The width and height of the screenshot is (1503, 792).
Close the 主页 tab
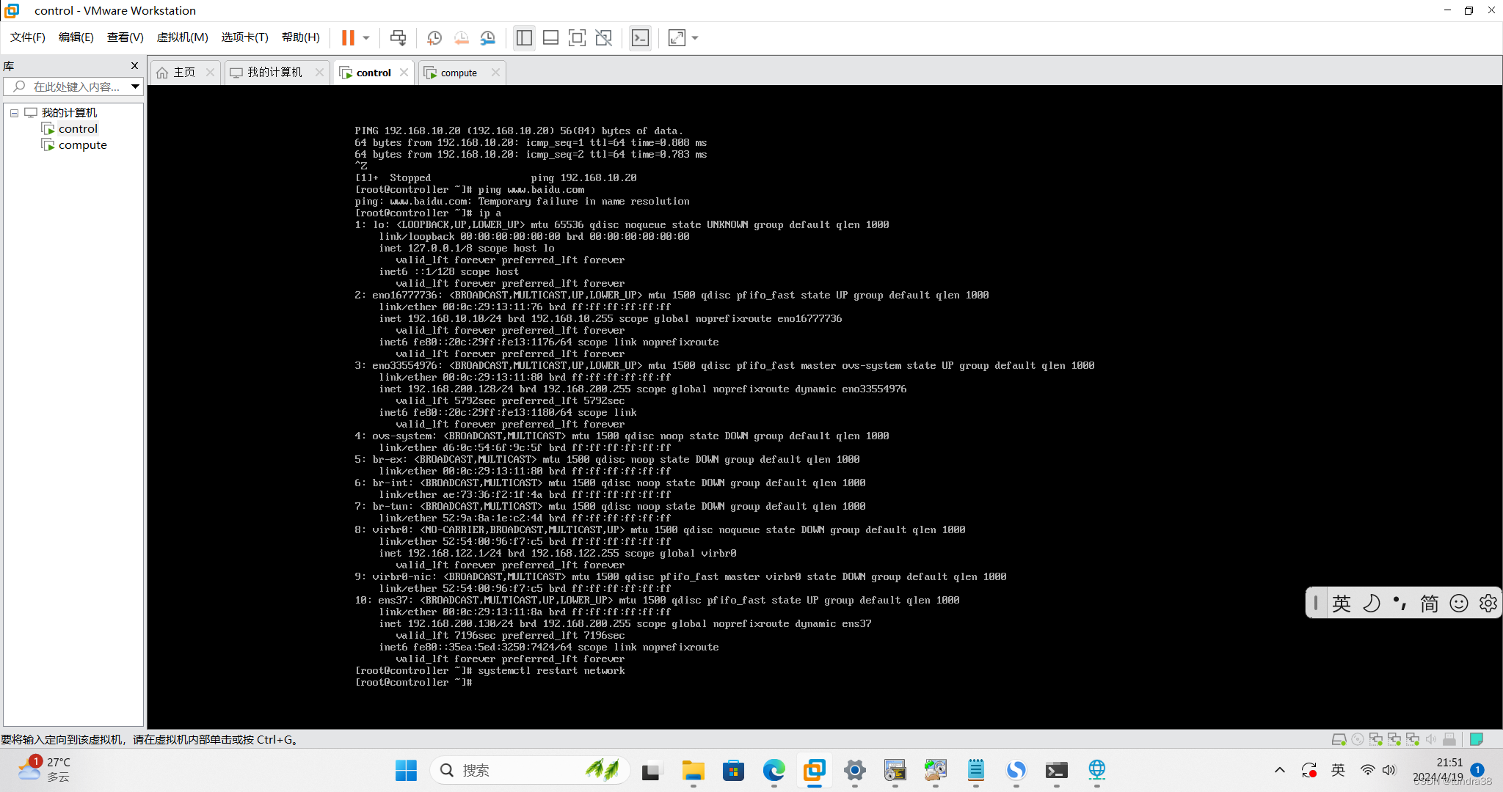click(x=211, y=72)
